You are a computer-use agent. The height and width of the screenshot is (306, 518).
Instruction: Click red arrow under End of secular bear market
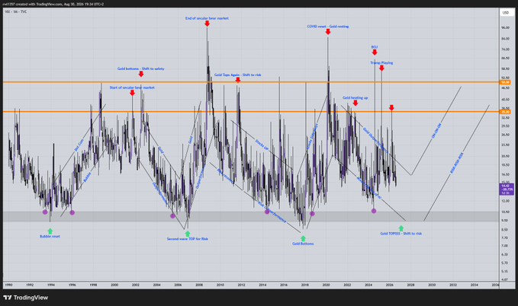208,24
